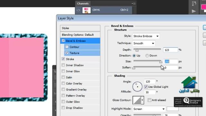Click the Depth slider handle
Viewport: 206px width, 116px height.
(x=137, y=50)
